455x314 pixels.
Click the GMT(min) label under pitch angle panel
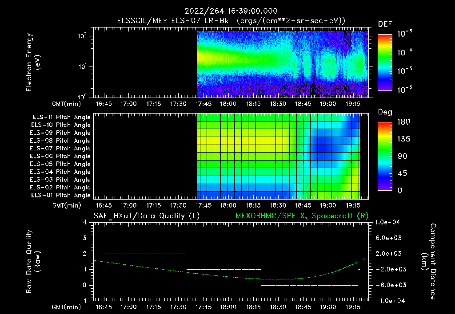(x=67, y=206)
